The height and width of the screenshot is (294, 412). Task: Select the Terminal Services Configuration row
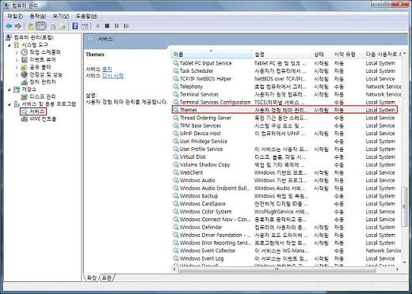point(287,102)
